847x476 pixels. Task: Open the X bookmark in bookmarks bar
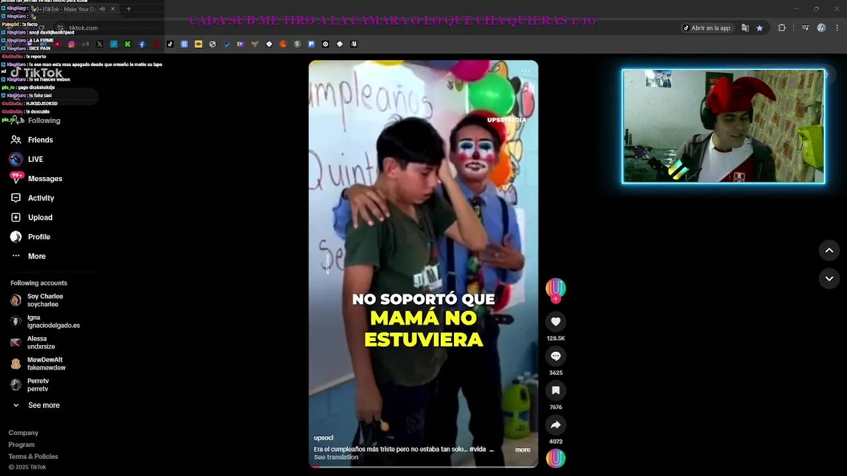coord(99,44)
